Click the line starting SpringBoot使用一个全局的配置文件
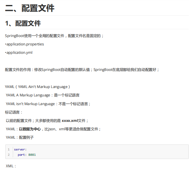The height and width of the screenshot is (171, 189). coord(54,36)
